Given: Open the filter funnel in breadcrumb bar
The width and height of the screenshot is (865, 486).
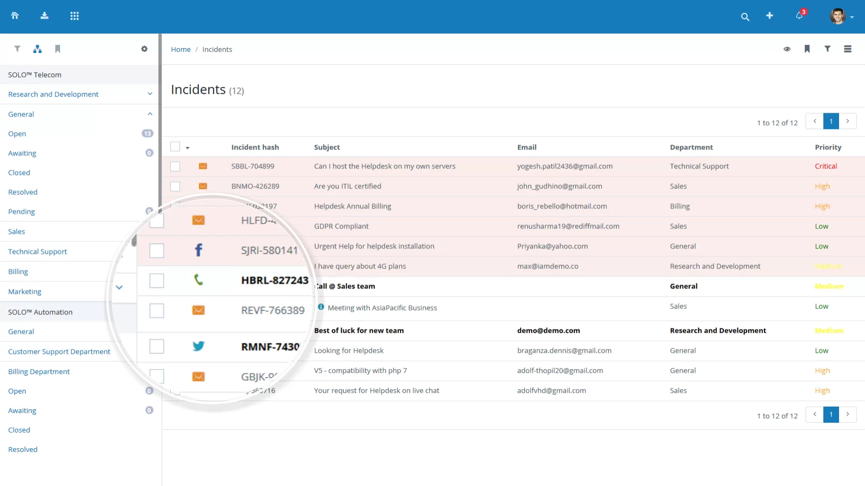Looking at the screenshot, I should 827,49.
